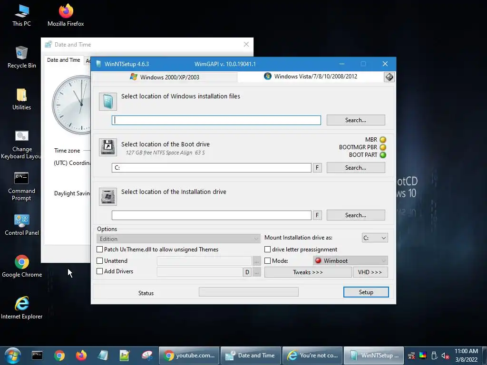This screenshot has height=365, width=487.
Task: Click the Unattend browse ellipsis button
Action: [x=256, y=261]
